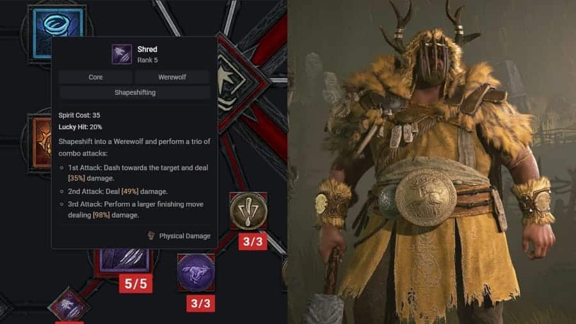The height and width of the screenshot is (324, 576).
Task: Click the bronze round passive node
Action: [x=248, y=211]
